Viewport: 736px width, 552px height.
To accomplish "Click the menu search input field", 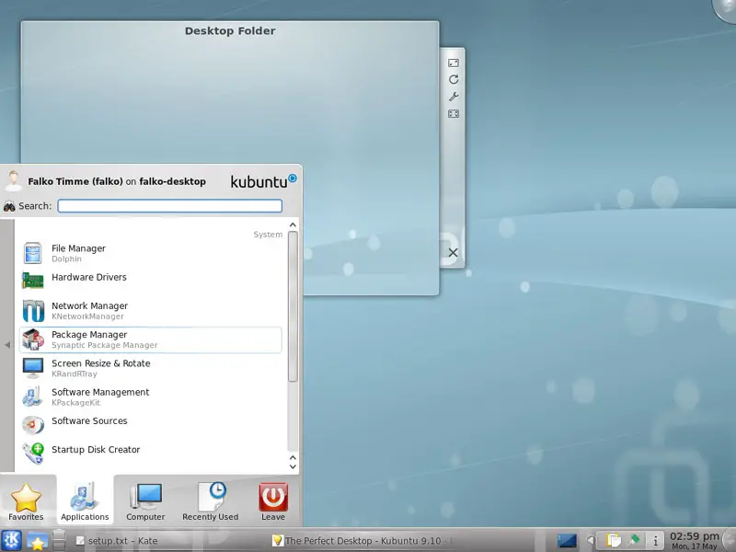I will 170,205.
